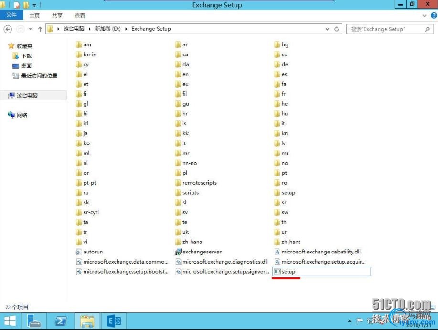
Task: Select the fil folder
Action: (x=182, y=94)
